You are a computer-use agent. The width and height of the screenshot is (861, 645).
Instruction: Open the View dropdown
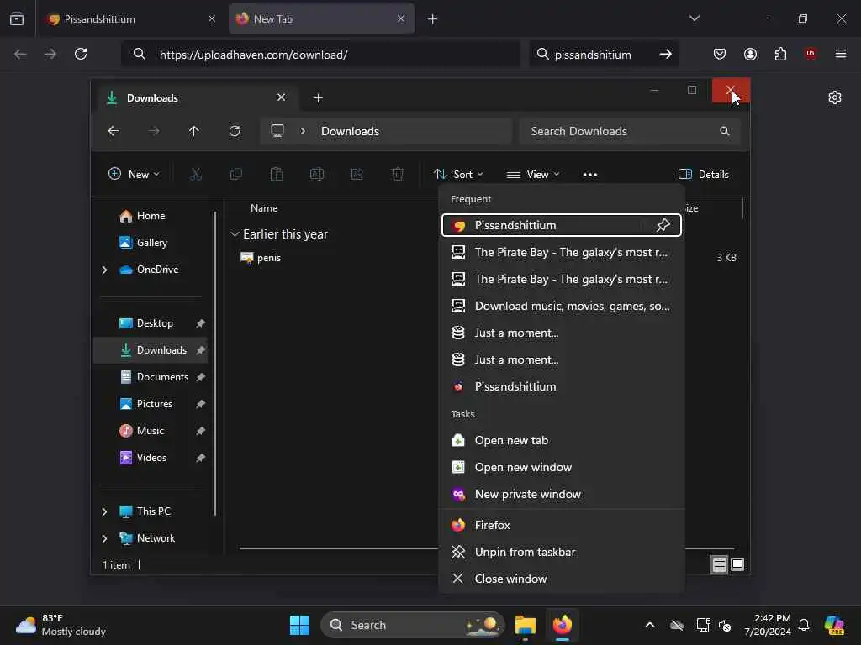(532, 175)
